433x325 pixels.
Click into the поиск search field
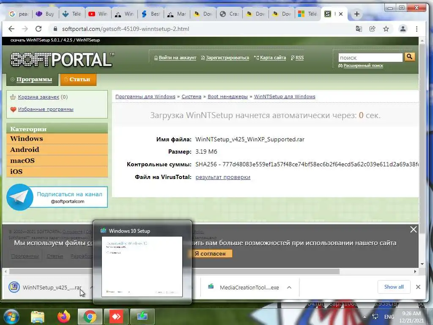pyautogui.click(x=370, y=58)
